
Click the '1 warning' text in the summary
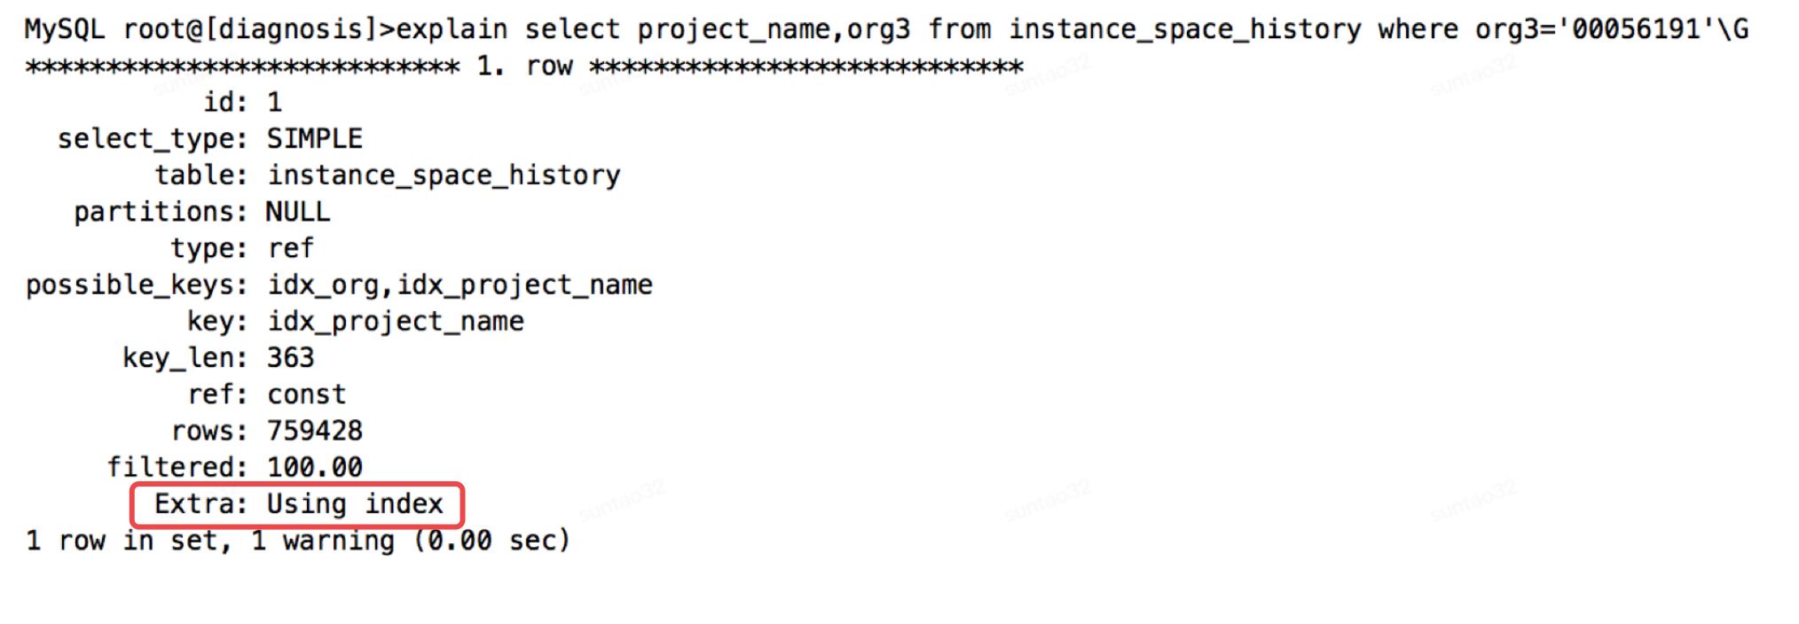point(323,541)
